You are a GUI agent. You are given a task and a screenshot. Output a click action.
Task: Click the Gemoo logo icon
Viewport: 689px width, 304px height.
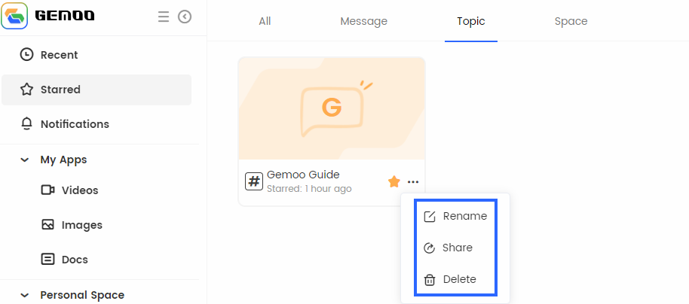pyautogui.click(x=14, y=17)
